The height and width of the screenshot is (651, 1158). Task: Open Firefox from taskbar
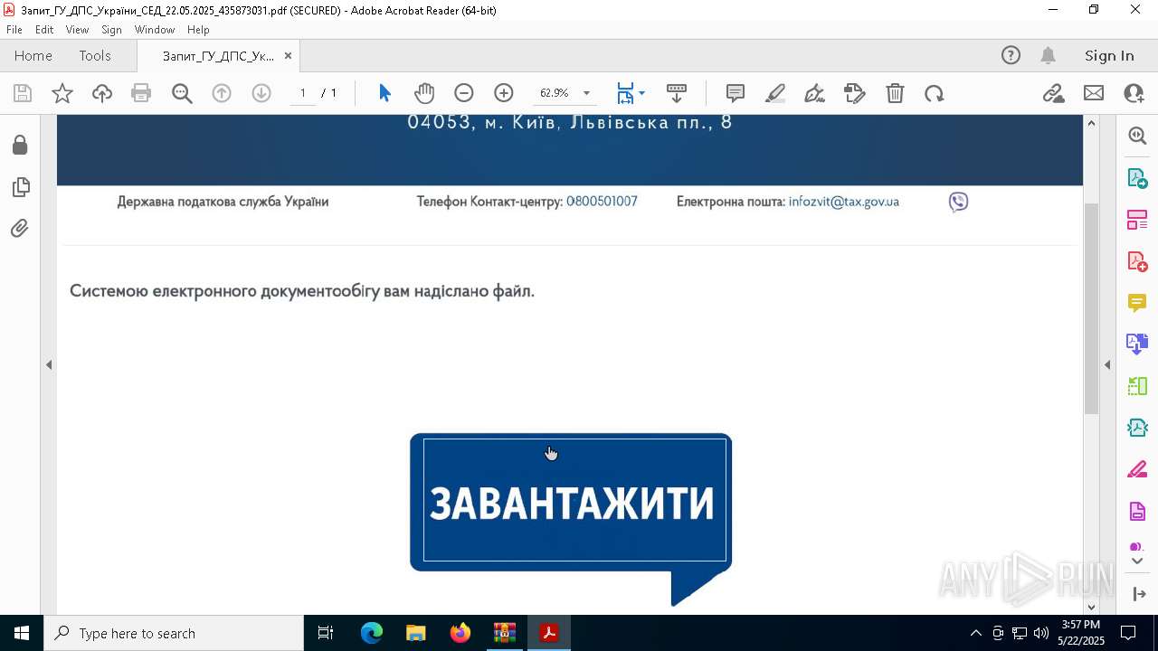coord(460,633)
